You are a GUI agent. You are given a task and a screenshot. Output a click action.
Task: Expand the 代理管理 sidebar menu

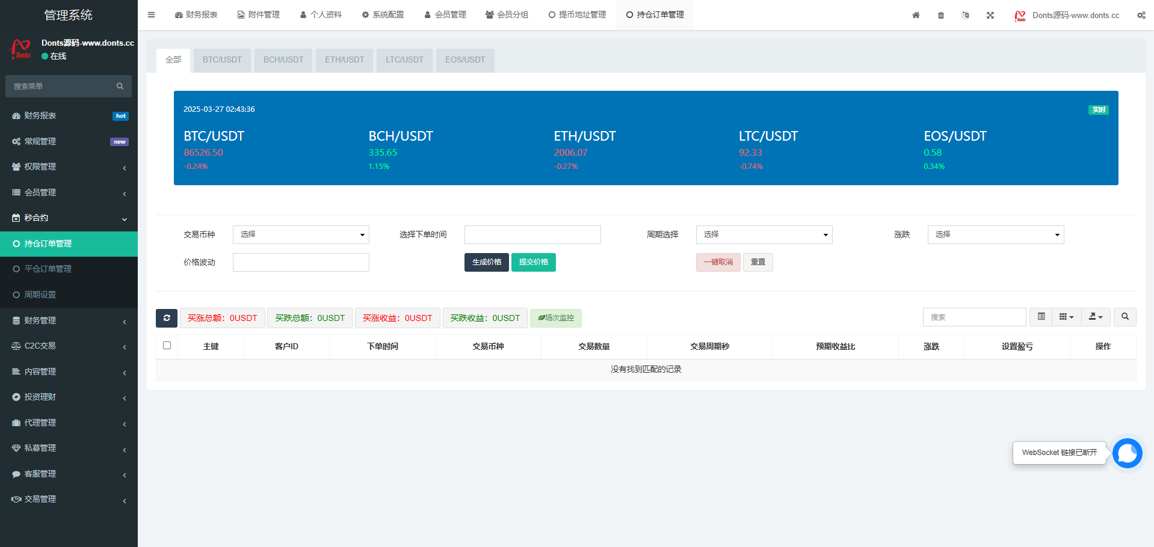pyautogui.click(x=69, y=423)
